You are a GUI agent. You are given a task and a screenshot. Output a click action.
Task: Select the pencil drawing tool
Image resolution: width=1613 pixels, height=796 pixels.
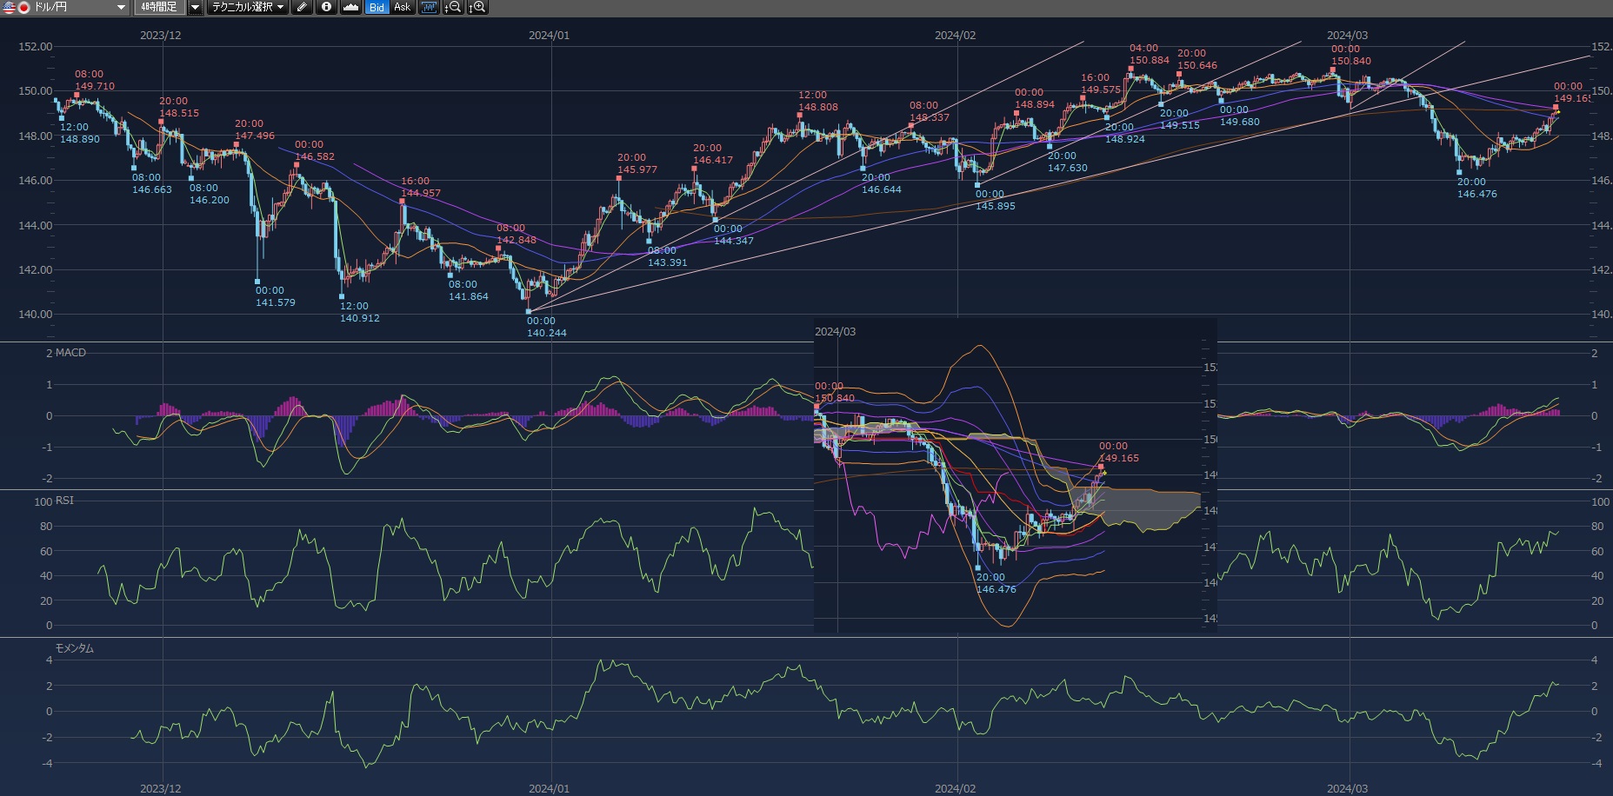[x=301, y=7]
